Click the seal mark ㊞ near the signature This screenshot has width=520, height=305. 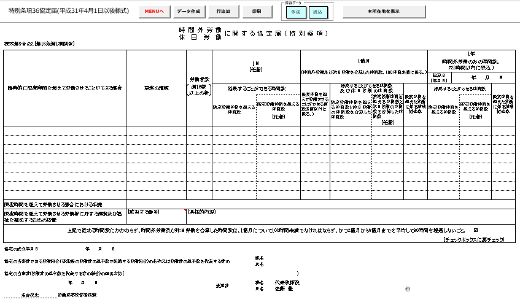[408, 289]
